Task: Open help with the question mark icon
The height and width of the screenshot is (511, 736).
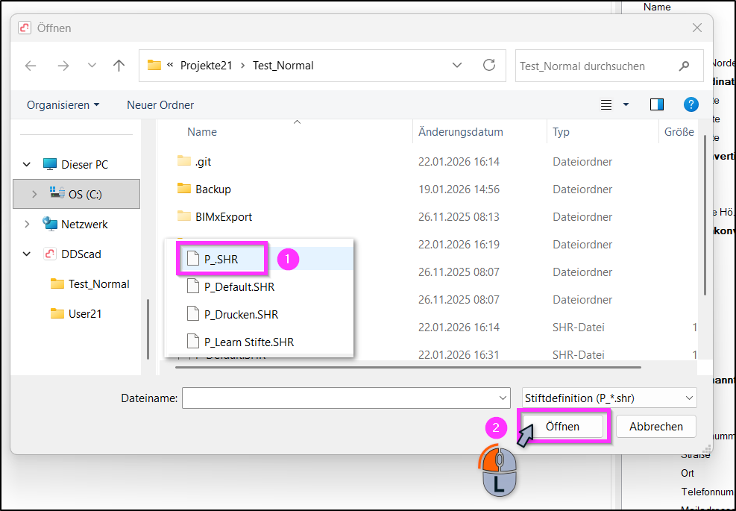Action: (691, 104)
